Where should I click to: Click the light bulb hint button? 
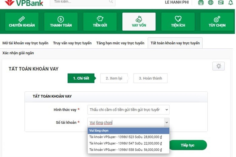pyautogui.click(x=219, y=66)
